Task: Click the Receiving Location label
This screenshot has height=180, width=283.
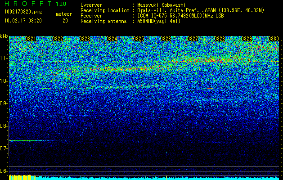Action: [105, 10]
